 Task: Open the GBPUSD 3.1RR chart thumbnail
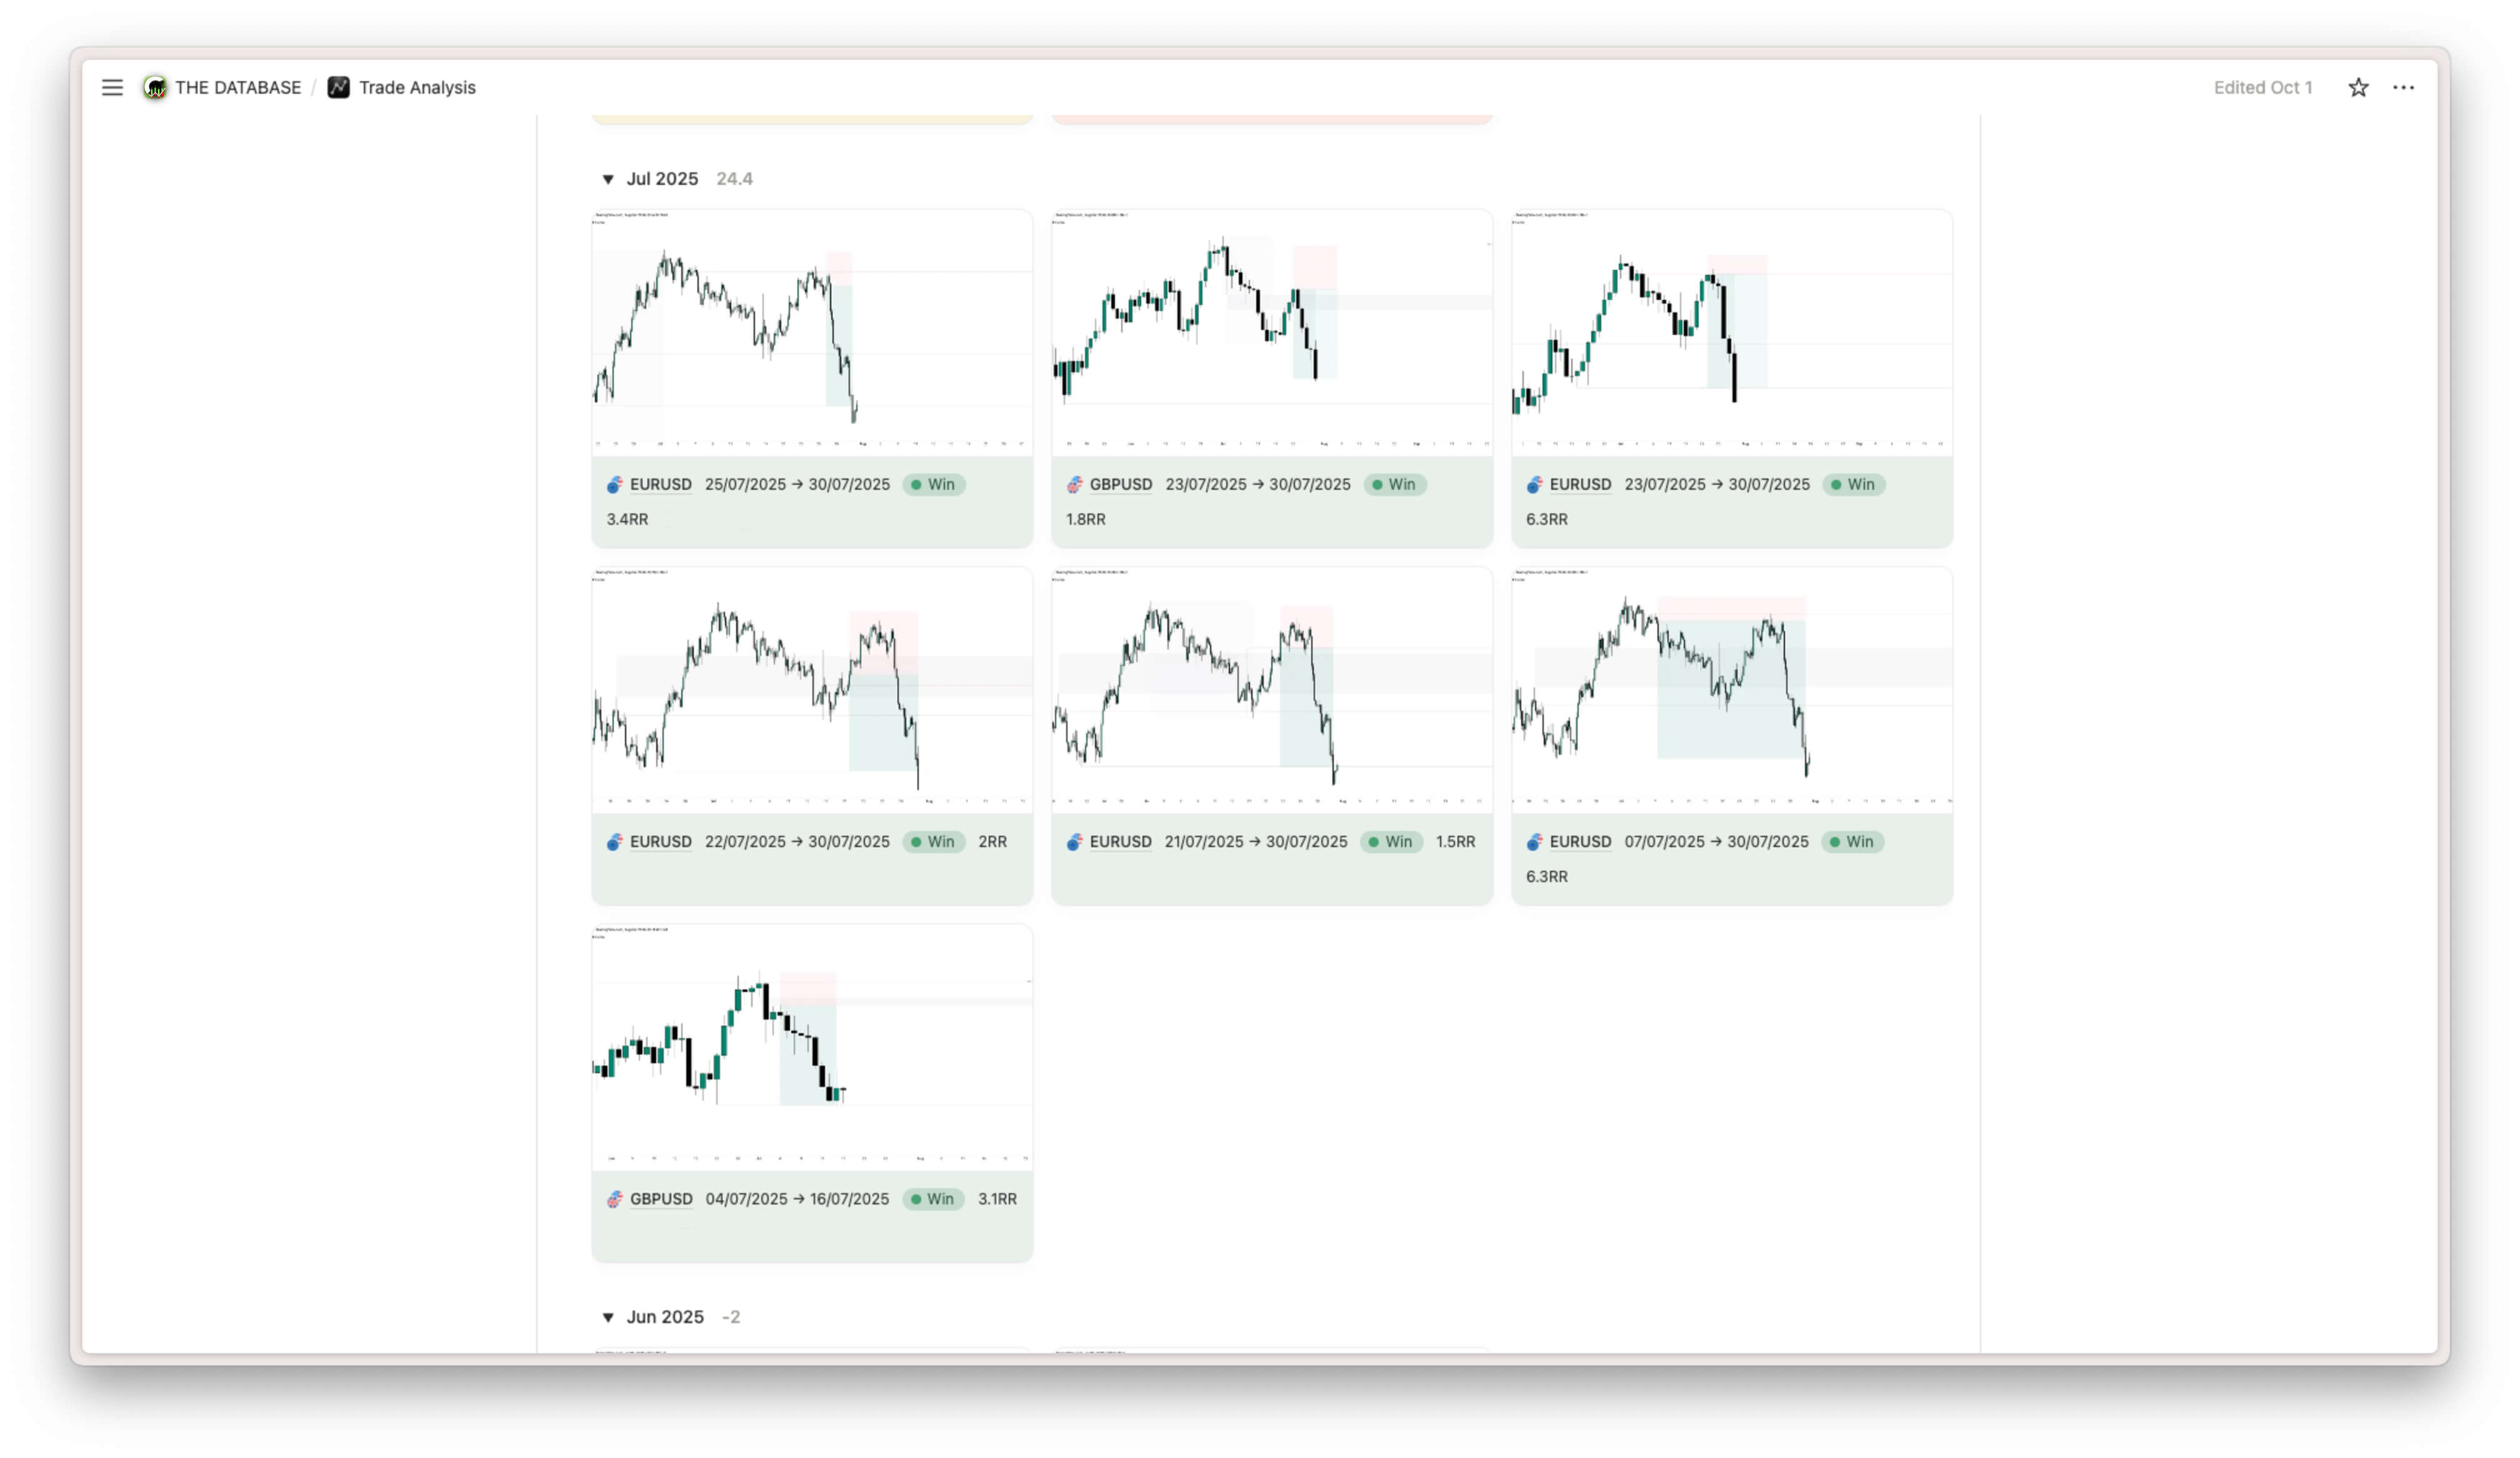(x=811, y=1046)
